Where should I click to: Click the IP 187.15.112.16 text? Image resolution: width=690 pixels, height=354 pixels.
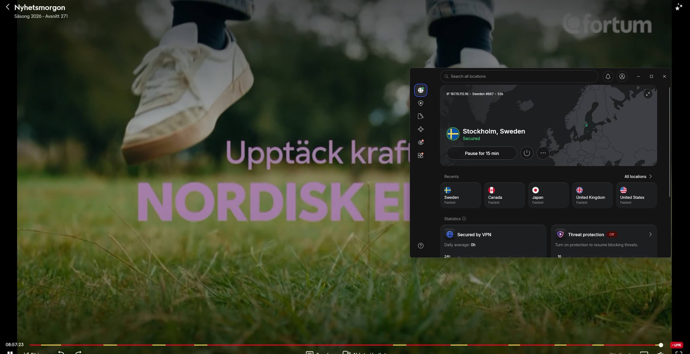click(x=457, y=94)
